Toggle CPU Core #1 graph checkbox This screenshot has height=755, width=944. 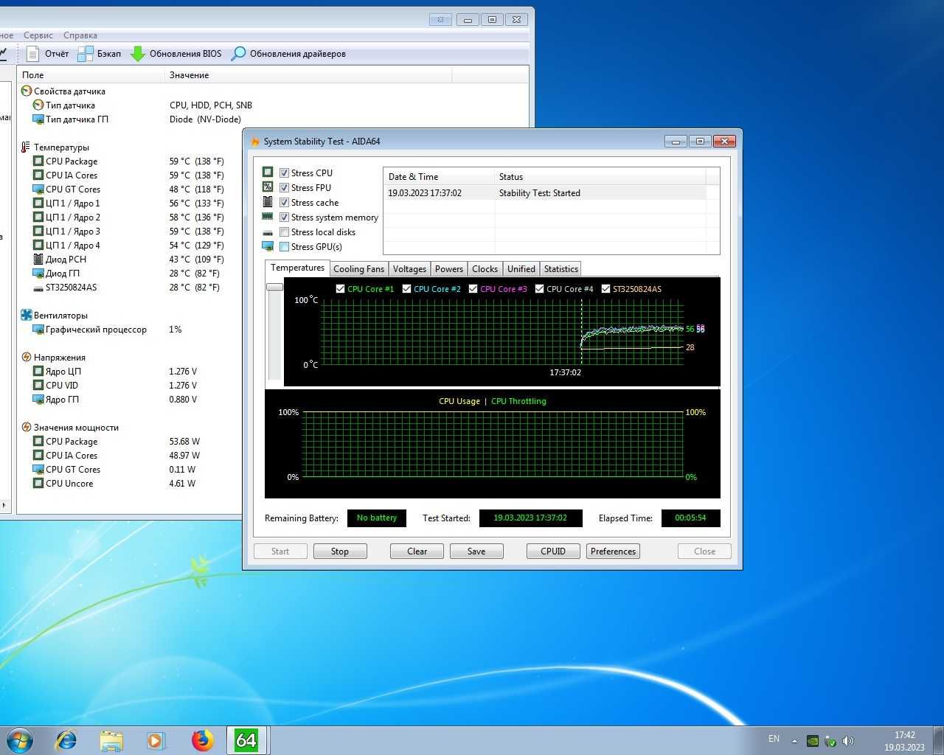click(340, 289)
